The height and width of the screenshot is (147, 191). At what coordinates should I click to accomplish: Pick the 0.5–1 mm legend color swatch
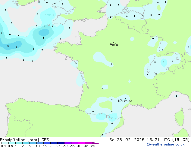pyautogui.click(x=12, y=143)
